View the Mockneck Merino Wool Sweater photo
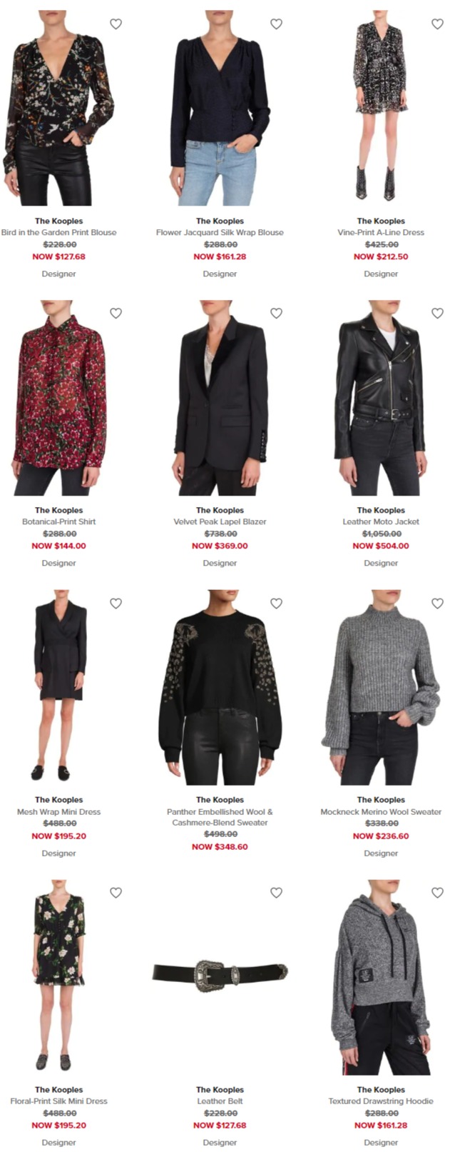 [x=381, y=687]
